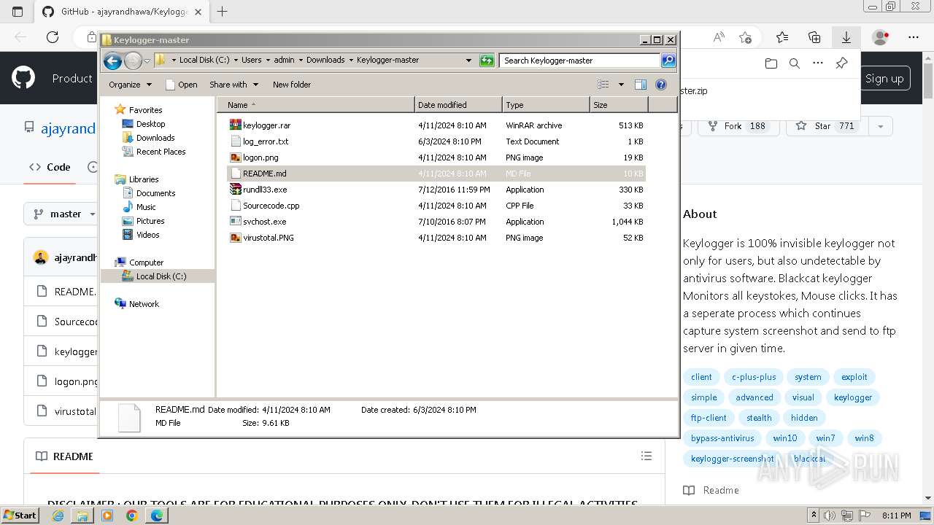Screen dimensions: 934x525
Task: Switch to the Code tab on GitHub
Action: 50,167
